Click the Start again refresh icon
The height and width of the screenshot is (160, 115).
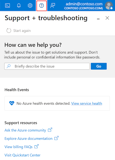pos(9,31)
